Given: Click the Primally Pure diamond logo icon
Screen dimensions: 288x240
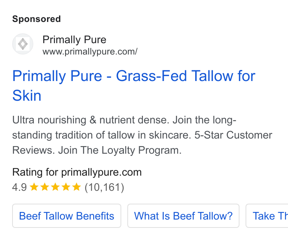Looking at the screenshot, I should (23, 44).
